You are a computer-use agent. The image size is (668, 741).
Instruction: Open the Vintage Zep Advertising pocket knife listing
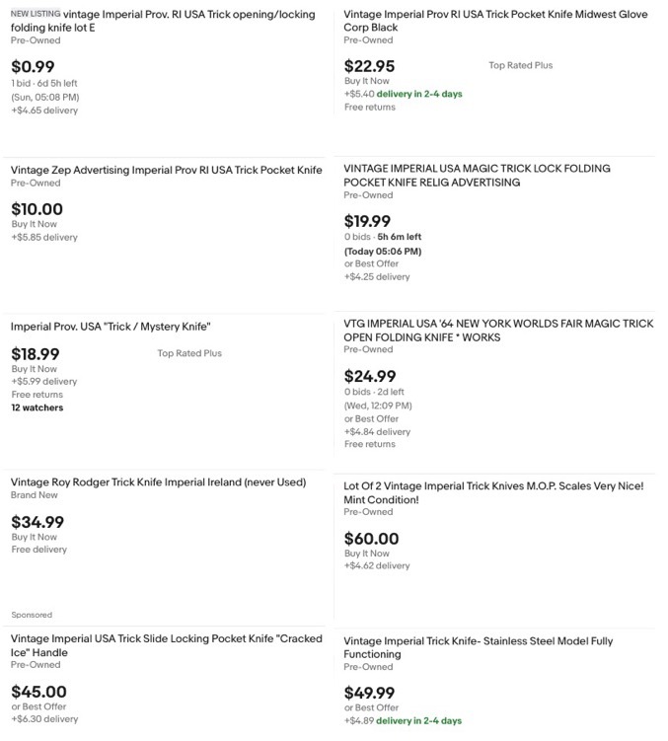click(167, 170)
